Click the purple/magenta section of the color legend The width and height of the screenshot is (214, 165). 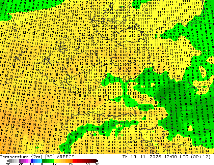[25, 161]
